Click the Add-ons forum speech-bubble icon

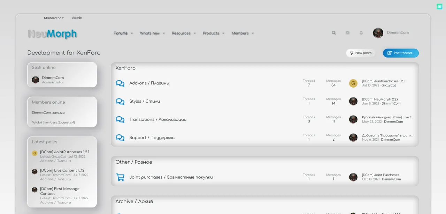[x=120, y=83]
